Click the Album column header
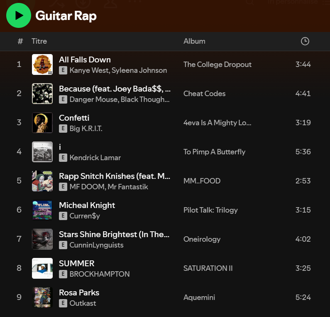 tap(194, 41)
